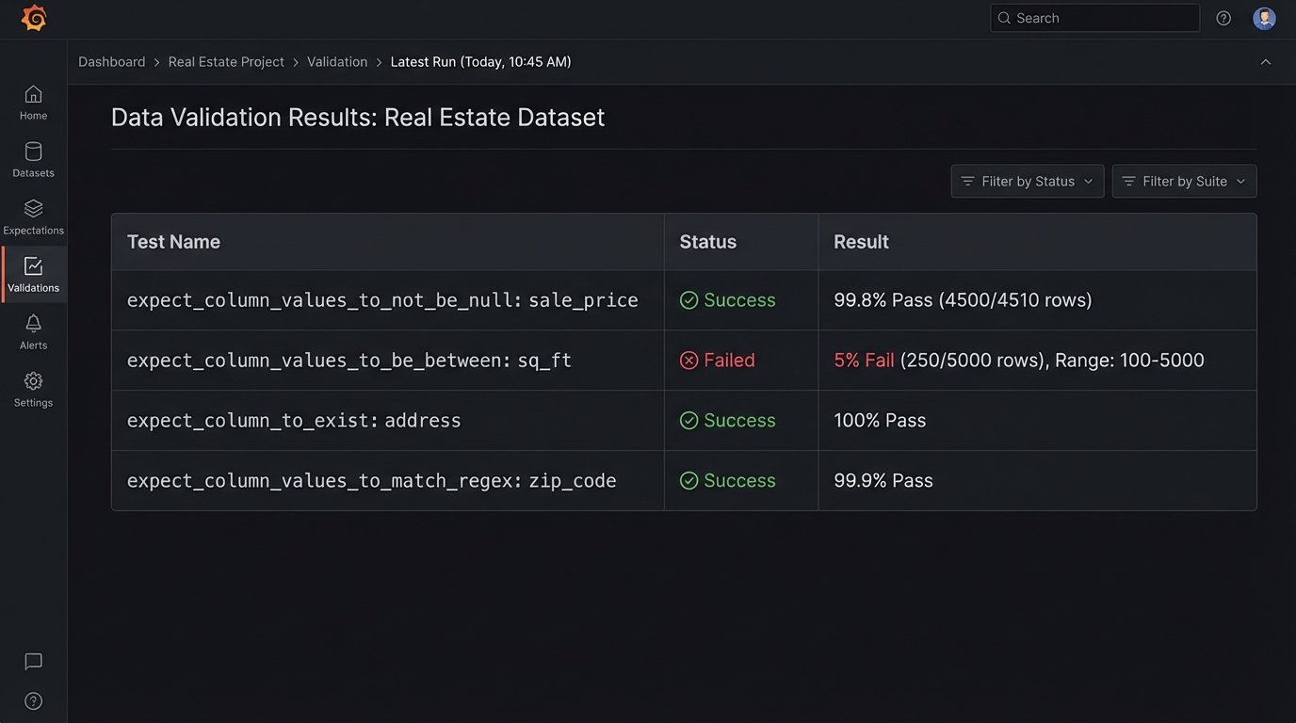Screen dimensions: 1296x723
Task: Open Settings from the sidebar
Action: [x=33, y=388]
